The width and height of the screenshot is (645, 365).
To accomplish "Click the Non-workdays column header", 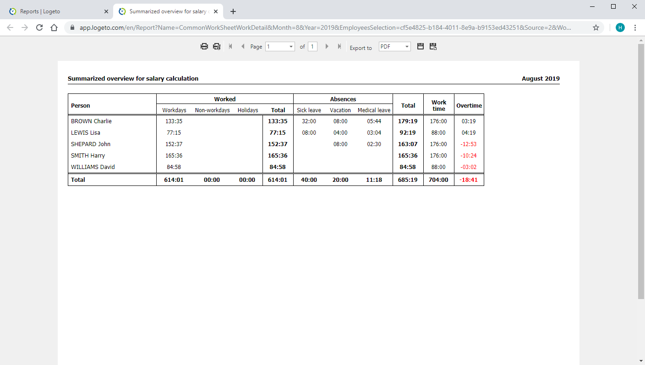I will [x=213, y=110].
